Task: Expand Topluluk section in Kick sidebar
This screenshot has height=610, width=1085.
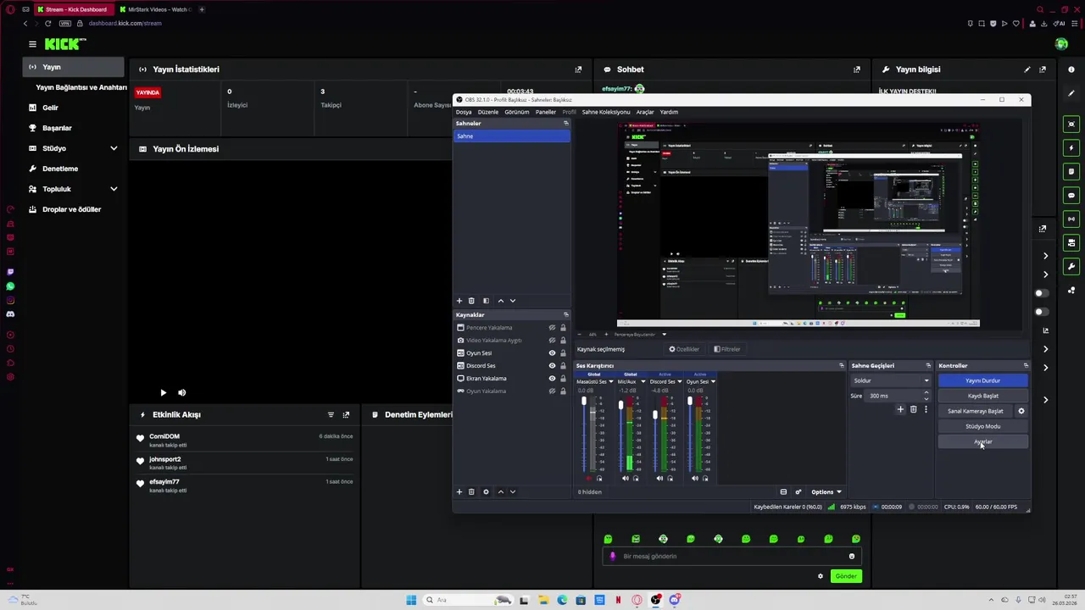Action: pos(114,189)
